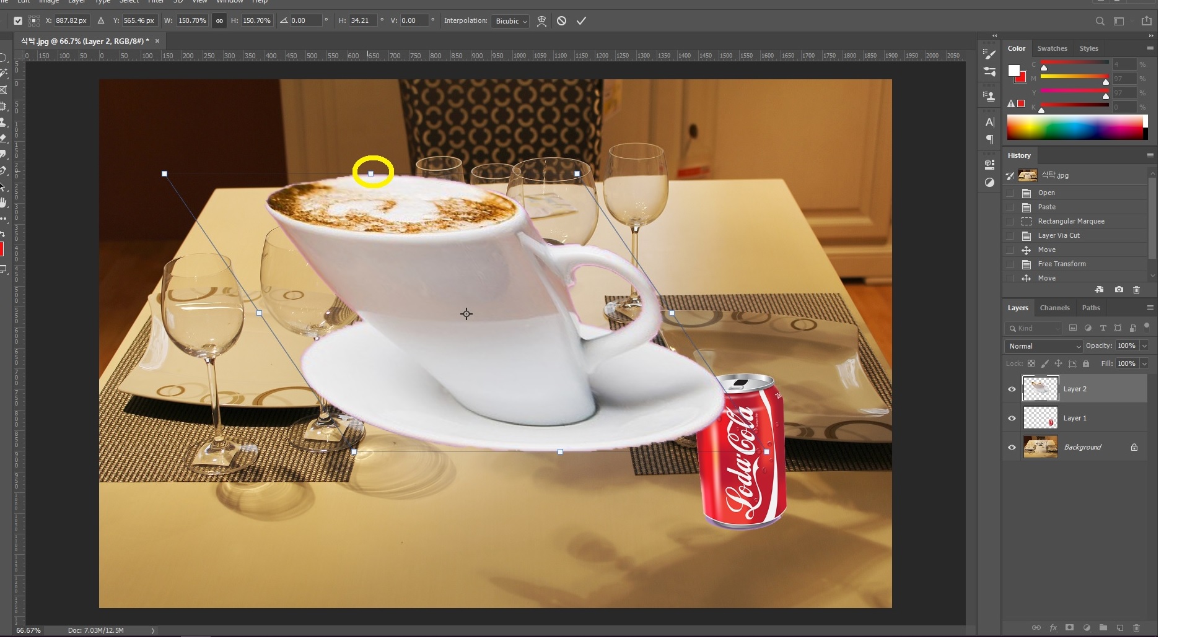Click the Magenta slider track
This screenshot has width=1182, height=639.
1074,77
